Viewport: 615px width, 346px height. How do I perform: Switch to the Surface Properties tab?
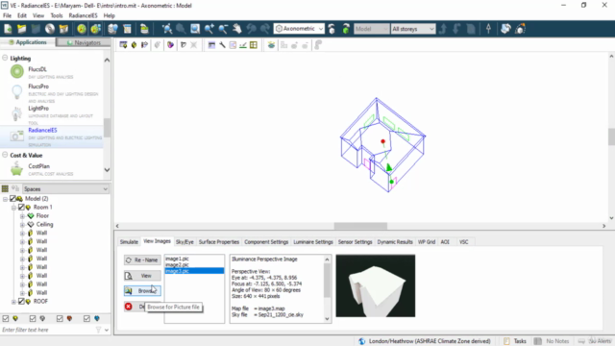click(219, 242)
